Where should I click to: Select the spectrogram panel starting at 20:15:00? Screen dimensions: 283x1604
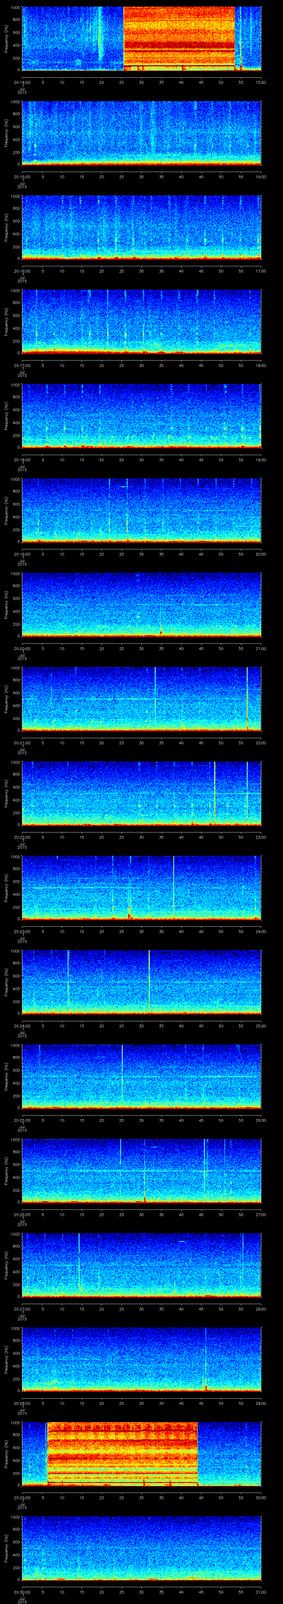(x=142, y=133)
